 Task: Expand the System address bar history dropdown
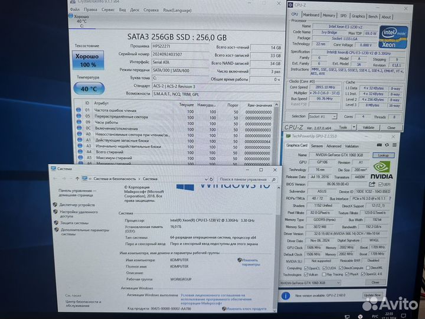coord(206,180)
